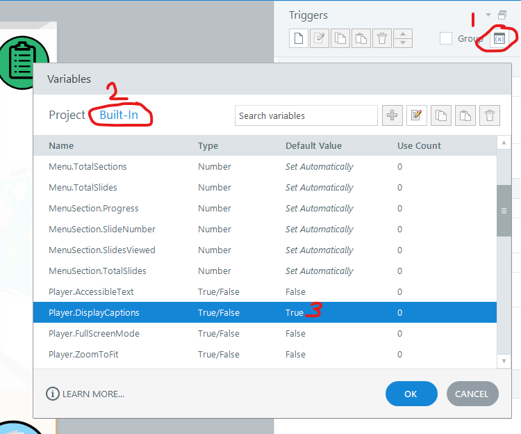Image resolution: width=521 pixels, height=434 pixels.
Task: Click the Search variables field
Action: [x=306, y=115]
